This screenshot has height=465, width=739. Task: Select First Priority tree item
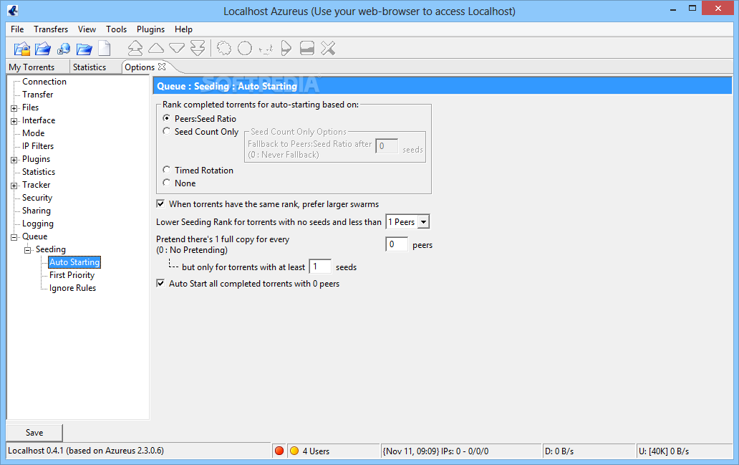point(72,275)
